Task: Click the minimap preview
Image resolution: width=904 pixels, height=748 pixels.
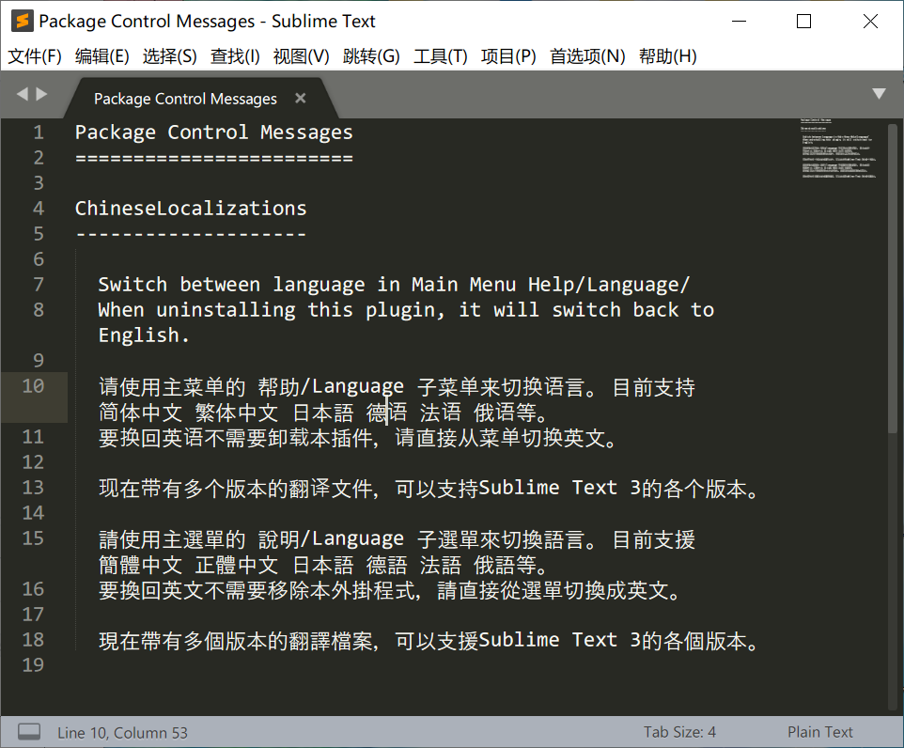Action: pyautogui.click(x=839, y=148)
